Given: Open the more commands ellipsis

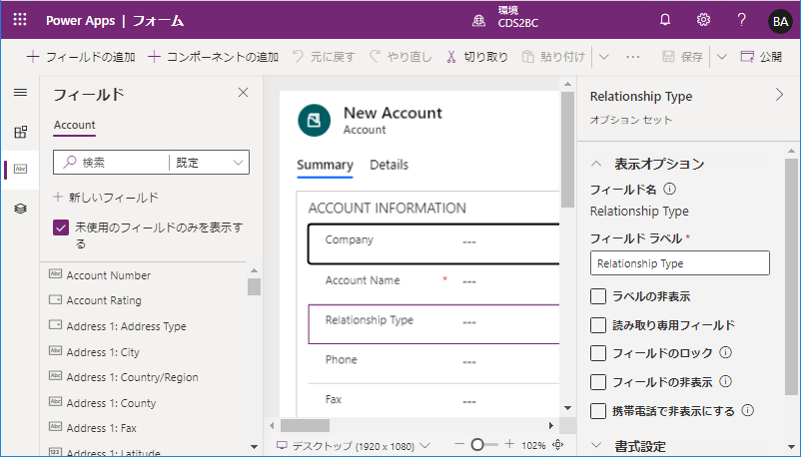Looking at the screenshot, I should click(x=633, y=57).
